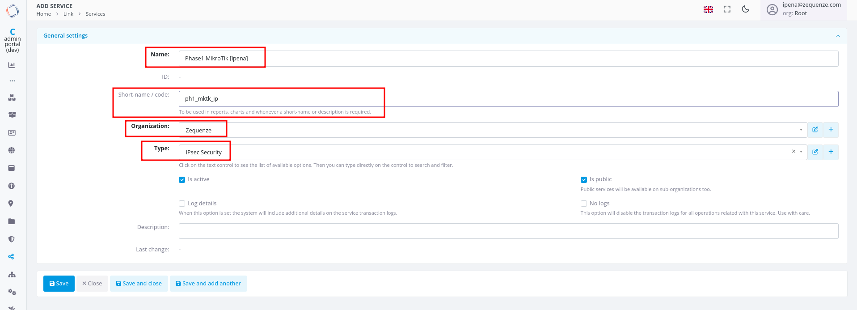Click the Save and close button
Screen dimensions: 857x310
point(139,284)
